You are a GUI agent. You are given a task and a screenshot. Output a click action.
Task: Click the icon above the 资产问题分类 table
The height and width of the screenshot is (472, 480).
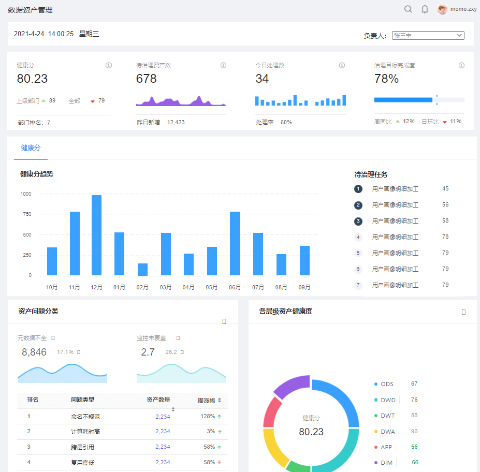point(224,321)
